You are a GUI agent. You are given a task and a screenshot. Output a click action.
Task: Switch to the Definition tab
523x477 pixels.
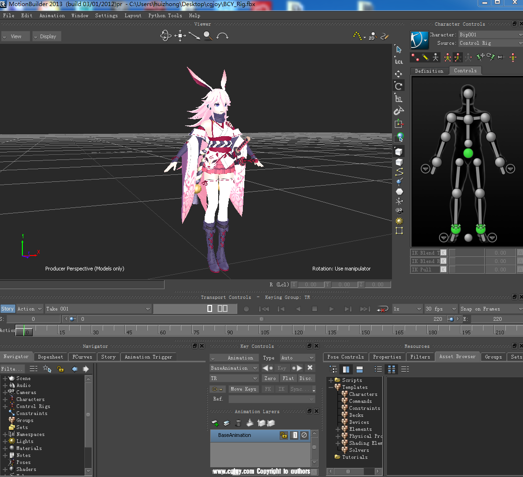429,71
